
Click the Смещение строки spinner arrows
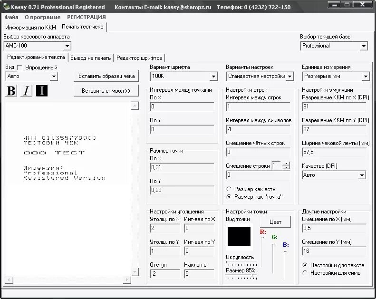286,166
